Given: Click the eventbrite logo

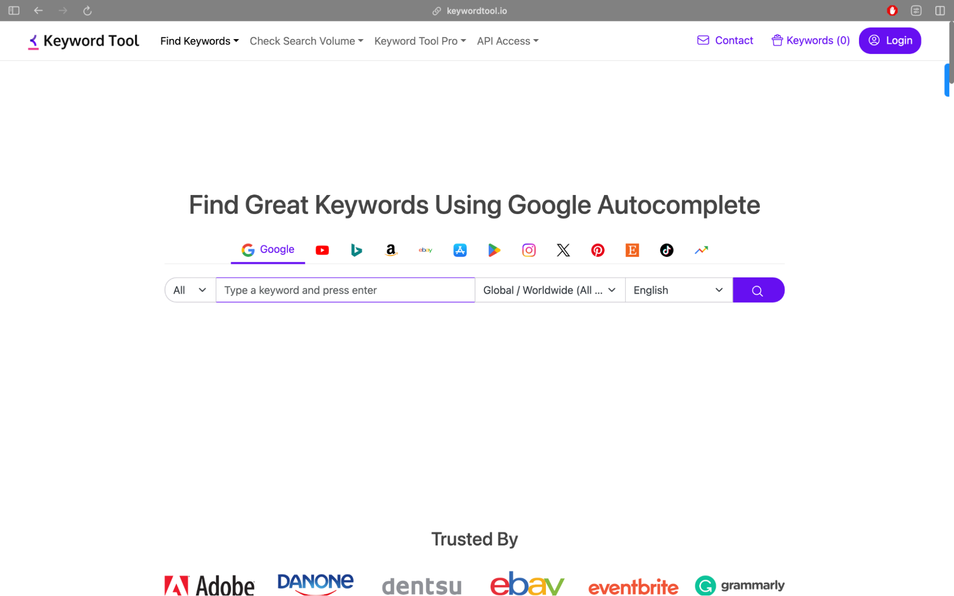Looking at the screenshot, I should click(633, 587).
